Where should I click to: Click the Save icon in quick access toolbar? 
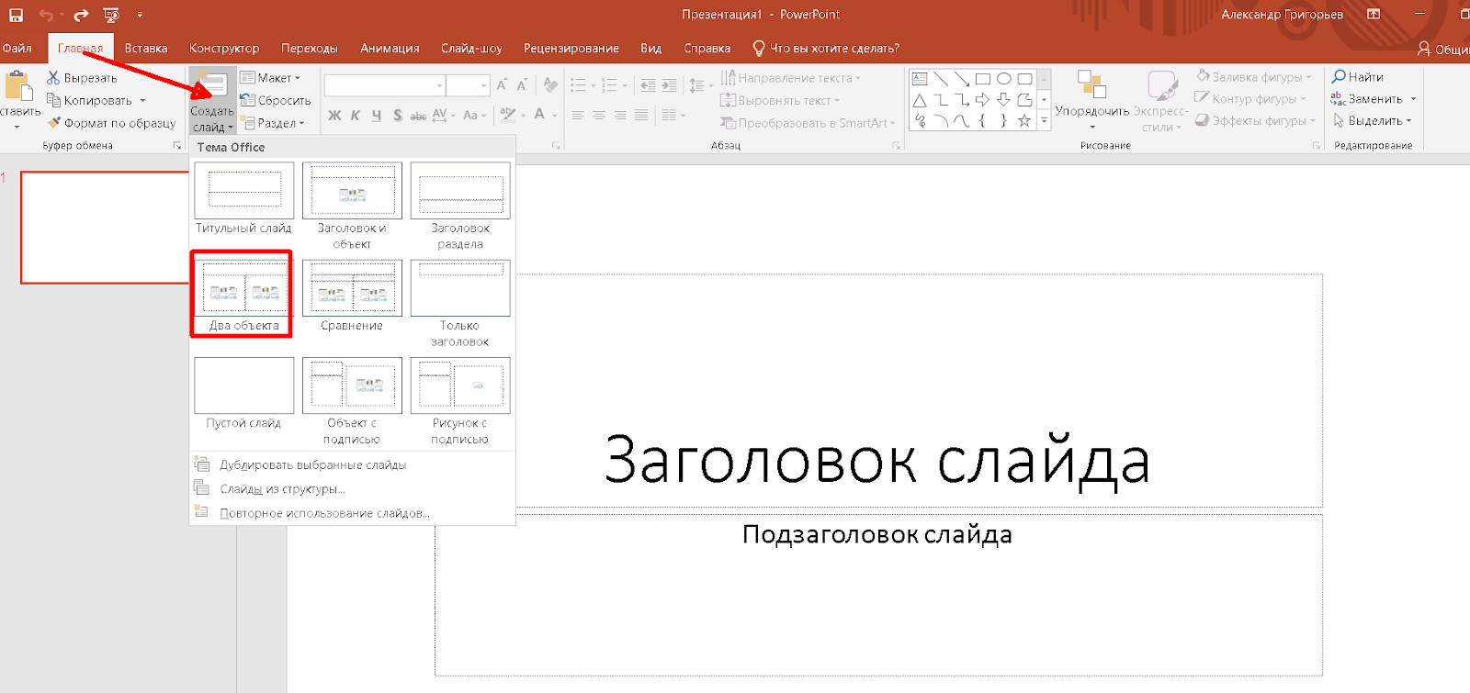coord(16,15)
